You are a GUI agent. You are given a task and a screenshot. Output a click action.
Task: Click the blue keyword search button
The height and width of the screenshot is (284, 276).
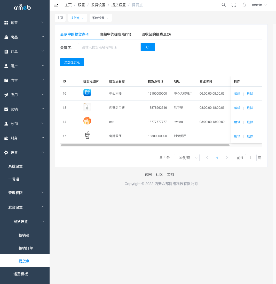(148, 47)
